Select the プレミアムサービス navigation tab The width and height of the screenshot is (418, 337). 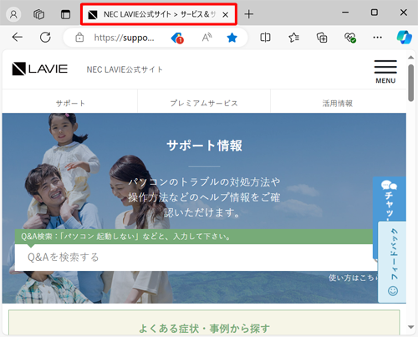click(204, 103)
